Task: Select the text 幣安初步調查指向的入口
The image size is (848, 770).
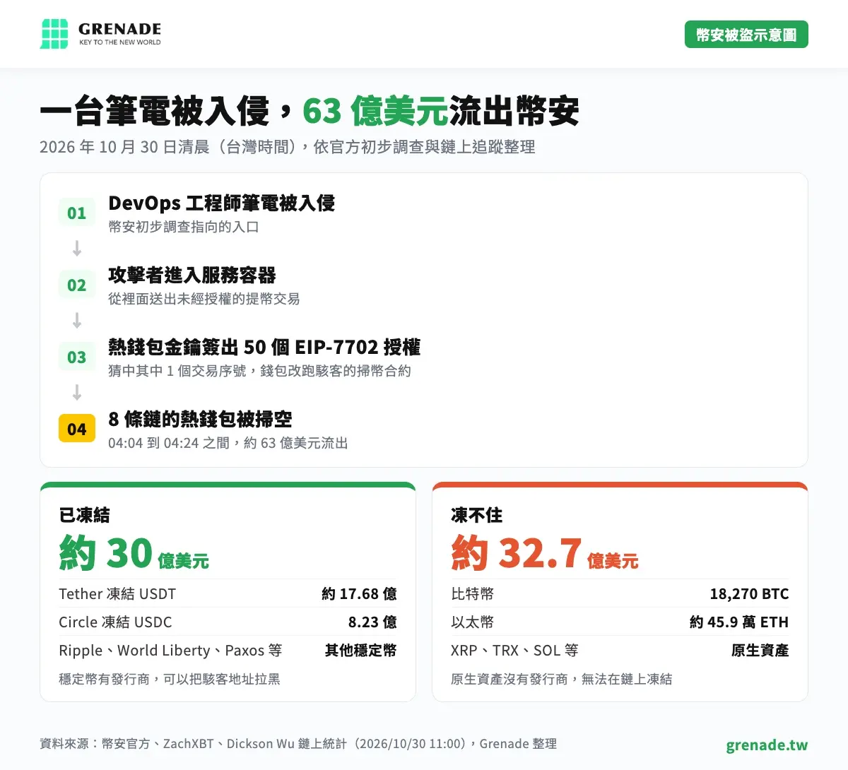Action: coord(184,227)
